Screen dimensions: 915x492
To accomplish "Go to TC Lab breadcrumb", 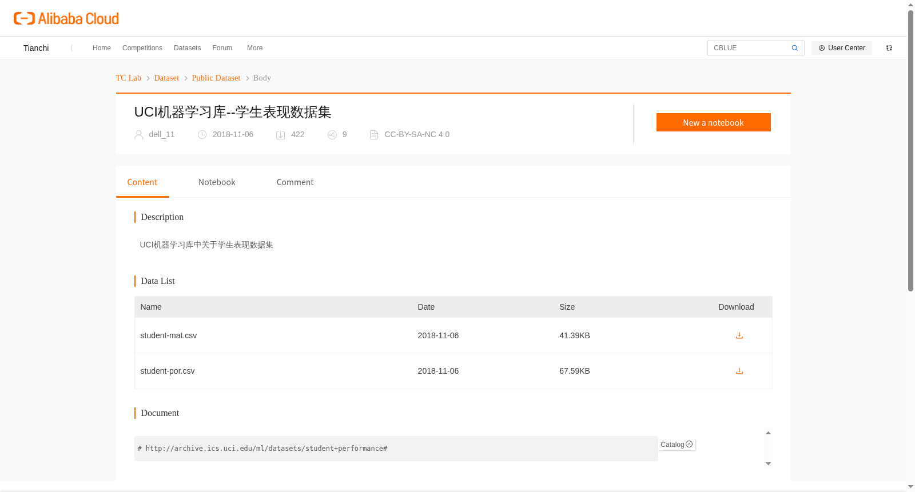I will point(129,78).
